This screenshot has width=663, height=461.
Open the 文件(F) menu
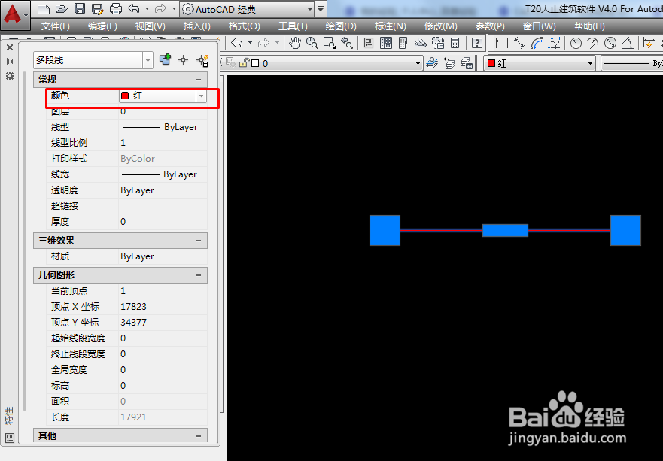pyautogui.click(x=56, y=26)
